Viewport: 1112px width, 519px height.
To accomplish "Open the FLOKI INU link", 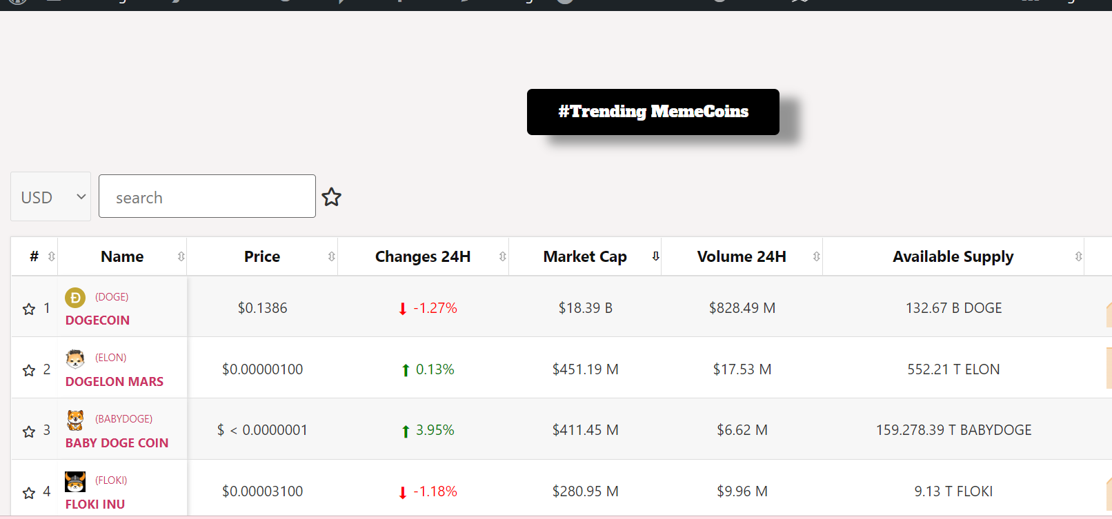I will pos(95,504).
